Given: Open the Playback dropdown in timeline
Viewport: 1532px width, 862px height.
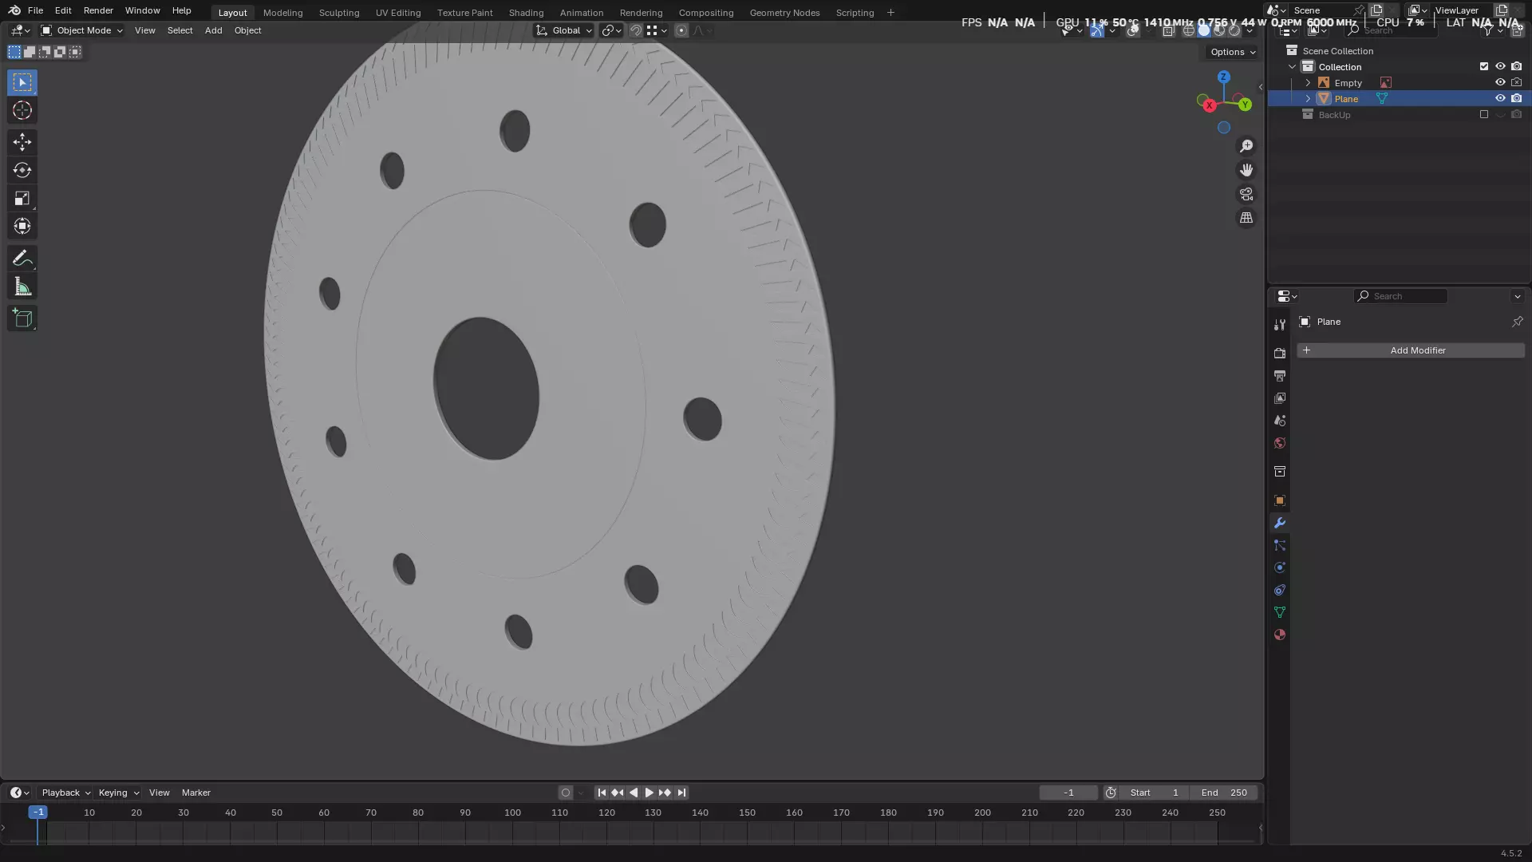Looking at the screenshot, I should pyautogui.click(x=65, y=793).
